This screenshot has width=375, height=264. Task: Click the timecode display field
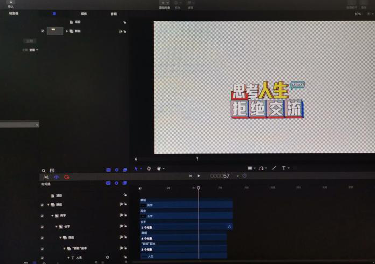tap(220, 176)
